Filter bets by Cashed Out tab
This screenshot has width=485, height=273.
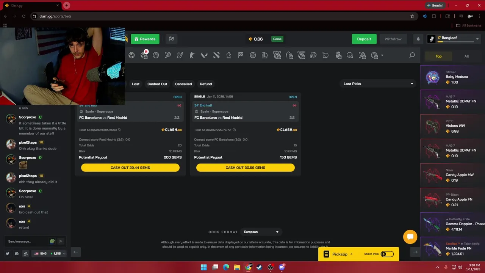click(157, 84)
